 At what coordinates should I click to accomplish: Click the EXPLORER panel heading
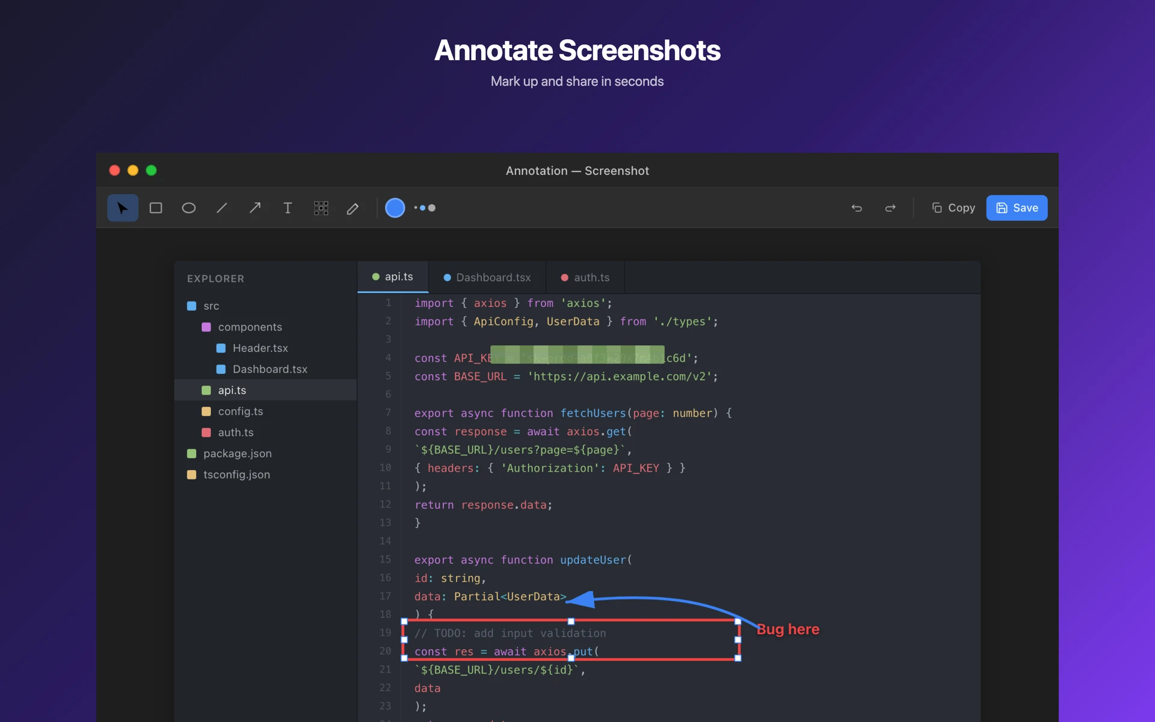pyautogui.click(x=215, y=279)
